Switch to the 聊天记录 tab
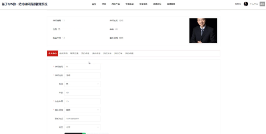 74,54
